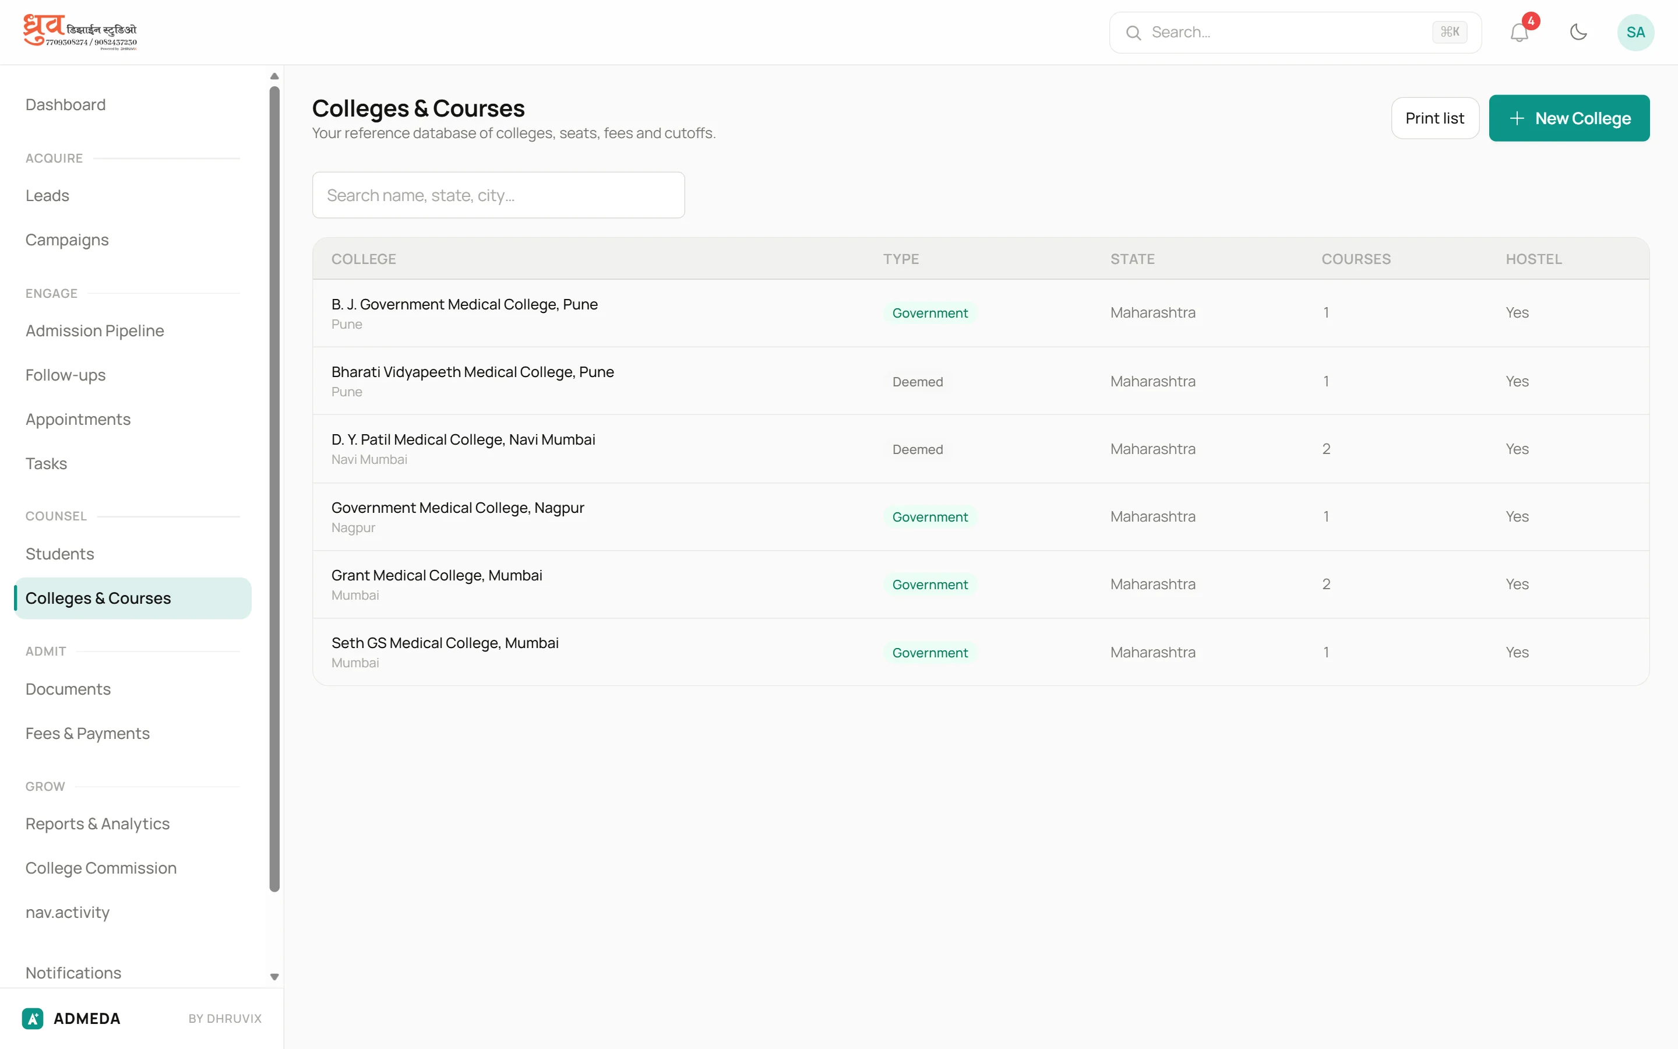The width and height of the screenshot is (1678, 1049).
Task: Open Government Medical College, Nagpur
Action: coord(981,517)
